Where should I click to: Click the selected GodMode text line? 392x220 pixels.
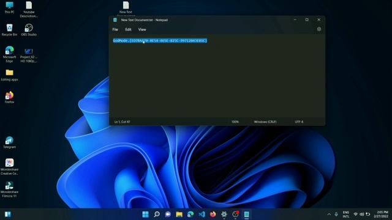pyautogui.click(x=160, y=41)
